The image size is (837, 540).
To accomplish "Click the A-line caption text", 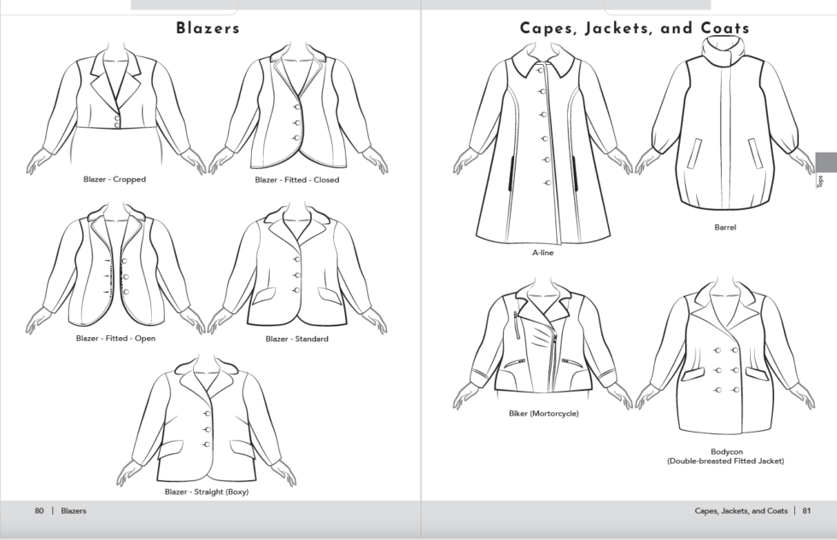I will pyautogui.click(x=542, y=253).
